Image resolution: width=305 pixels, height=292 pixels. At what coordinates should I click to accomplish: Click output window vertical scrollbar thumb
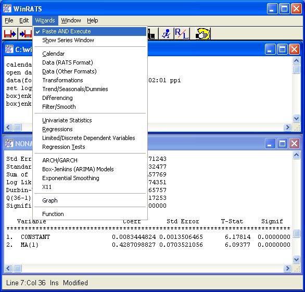point(296,233)
